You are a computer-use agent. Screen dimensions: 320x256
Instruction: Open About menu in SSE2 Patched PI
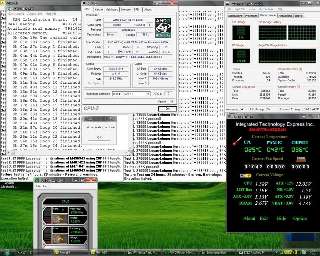[34, 14]
